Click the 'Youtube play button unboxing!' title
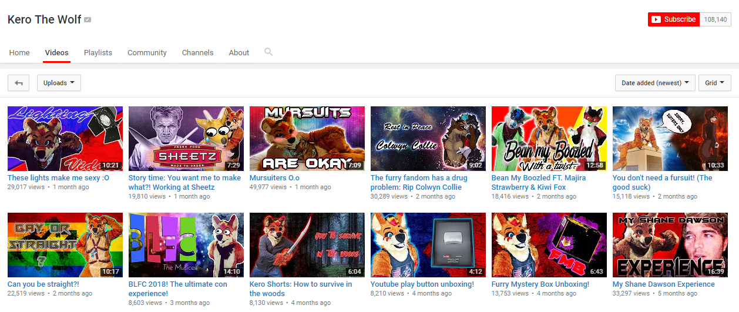Screen dimensions: 739x312 point(422,284)
